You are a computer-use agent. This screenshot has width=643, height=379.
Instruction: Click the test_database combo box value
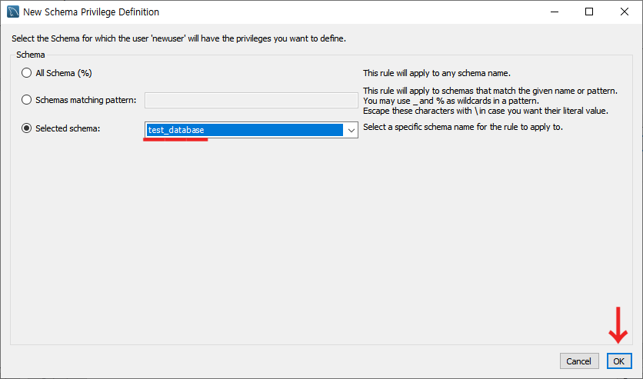click(245, 130)
